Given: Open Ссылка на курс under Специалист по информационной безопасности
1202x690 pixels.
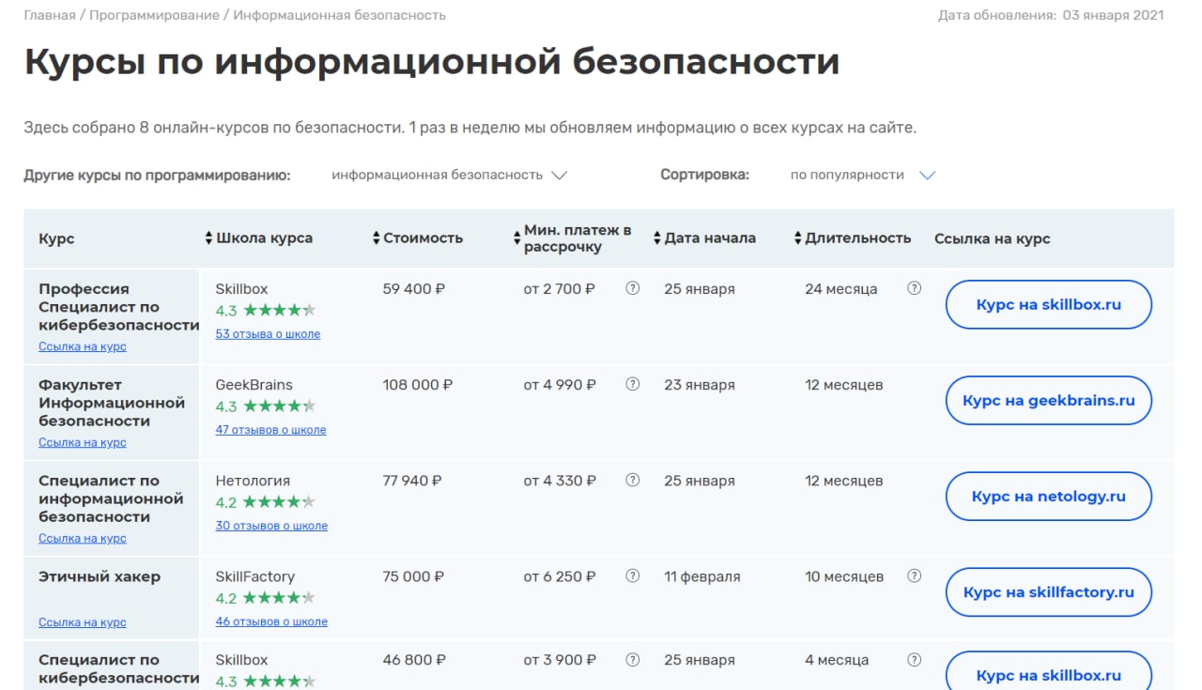Looking at the screenshot, I should (83, 538).
